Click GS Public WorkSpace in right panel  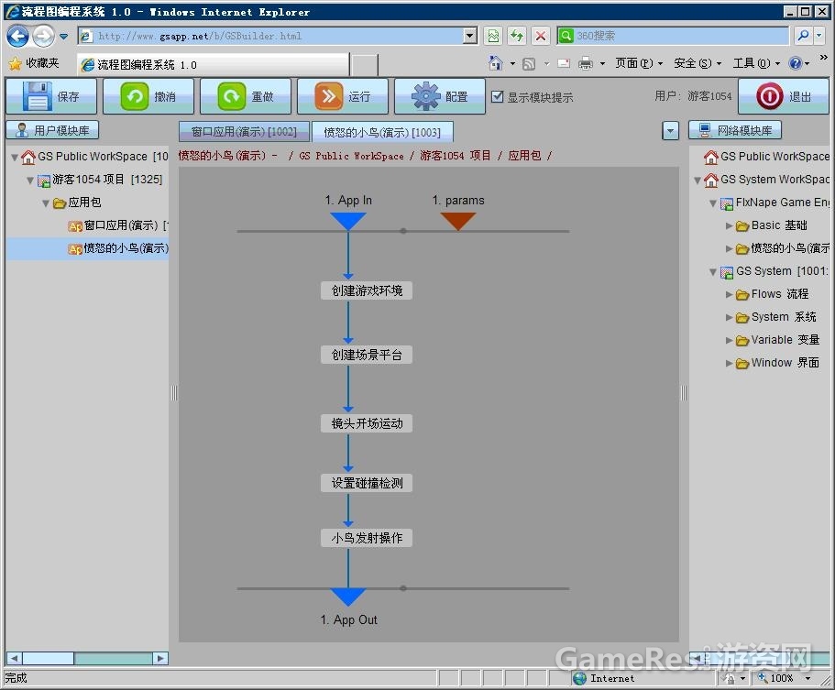pyautogui.click(x=767, y=157)
